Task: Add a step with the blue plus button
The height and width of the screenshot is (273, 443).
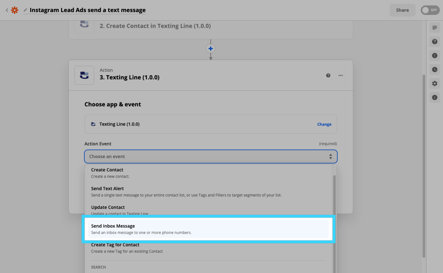Action: [x=211, y=49]
